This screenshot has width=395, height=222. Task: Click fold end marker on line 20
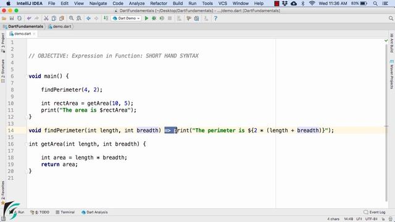(x=26, y=171)
